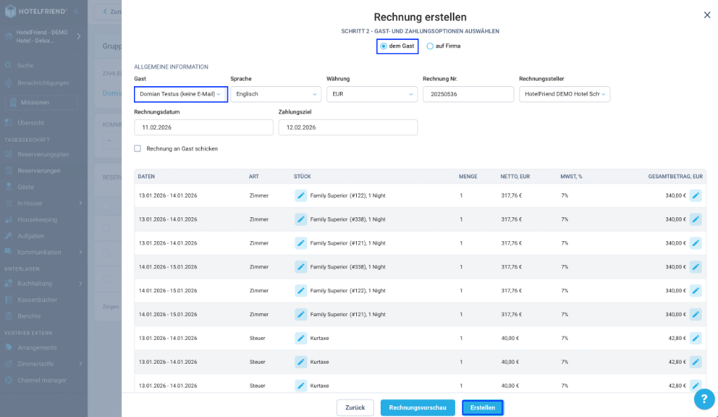The width and height of the screenshot is (718, 417).
Task: Close the Rechnung erstellen dialog
Action: 707,15
